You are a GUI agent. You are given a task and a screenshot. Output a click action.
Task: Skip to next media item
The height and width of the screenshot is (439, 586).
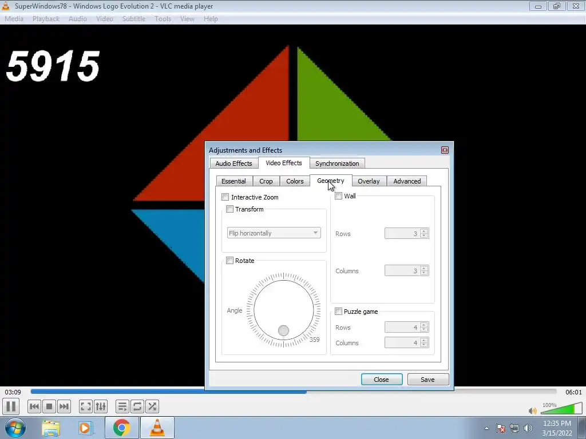tap(64, 406)
